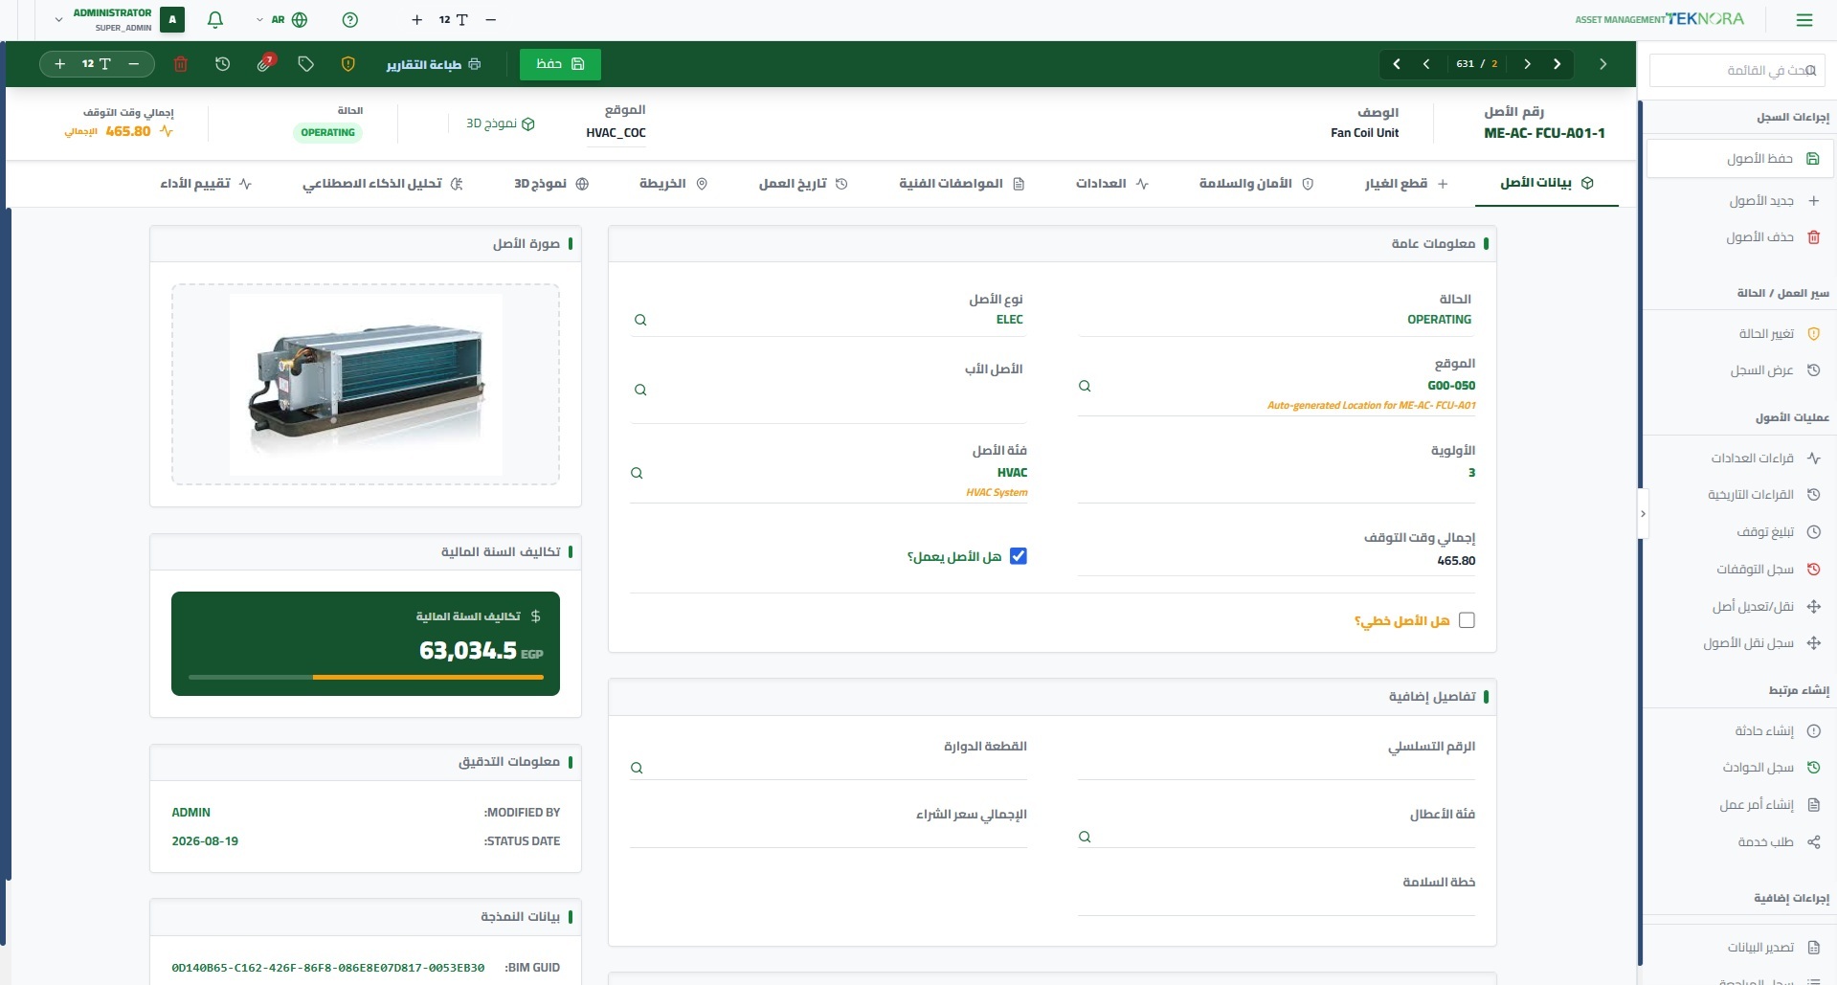Toggle the هل الأصل خطي؟ checkbox
1837x985 pixels.
(1467, 620)
